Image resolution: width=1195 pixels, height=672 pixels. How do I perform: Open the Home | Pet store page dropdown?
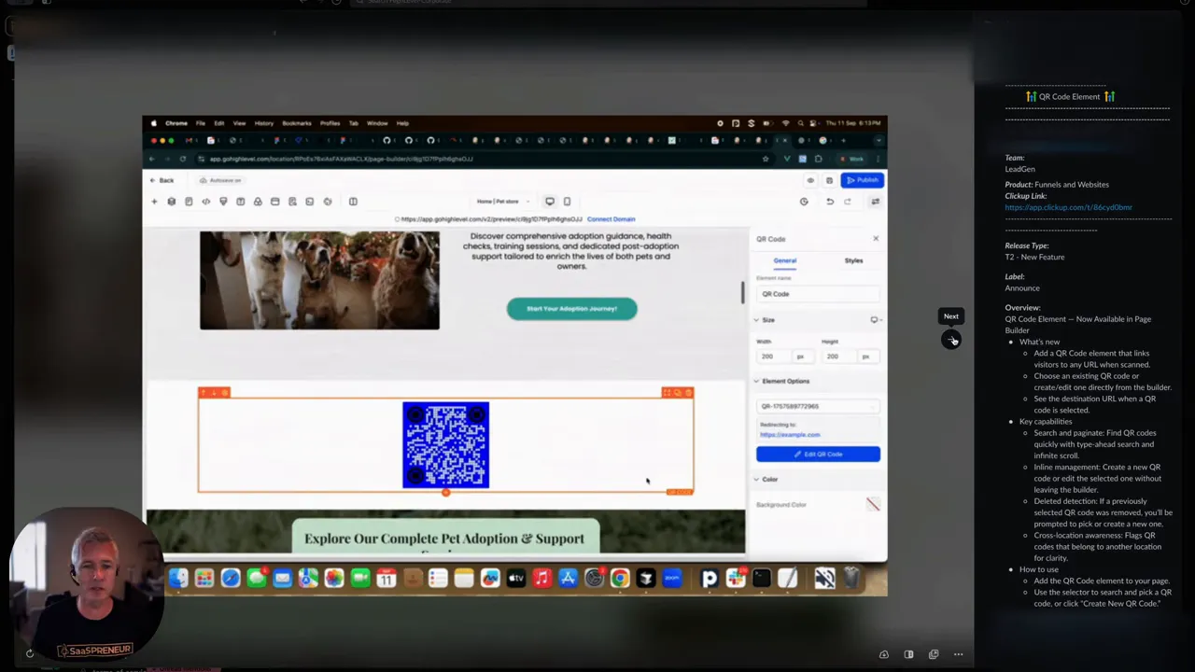coord(502,202)
